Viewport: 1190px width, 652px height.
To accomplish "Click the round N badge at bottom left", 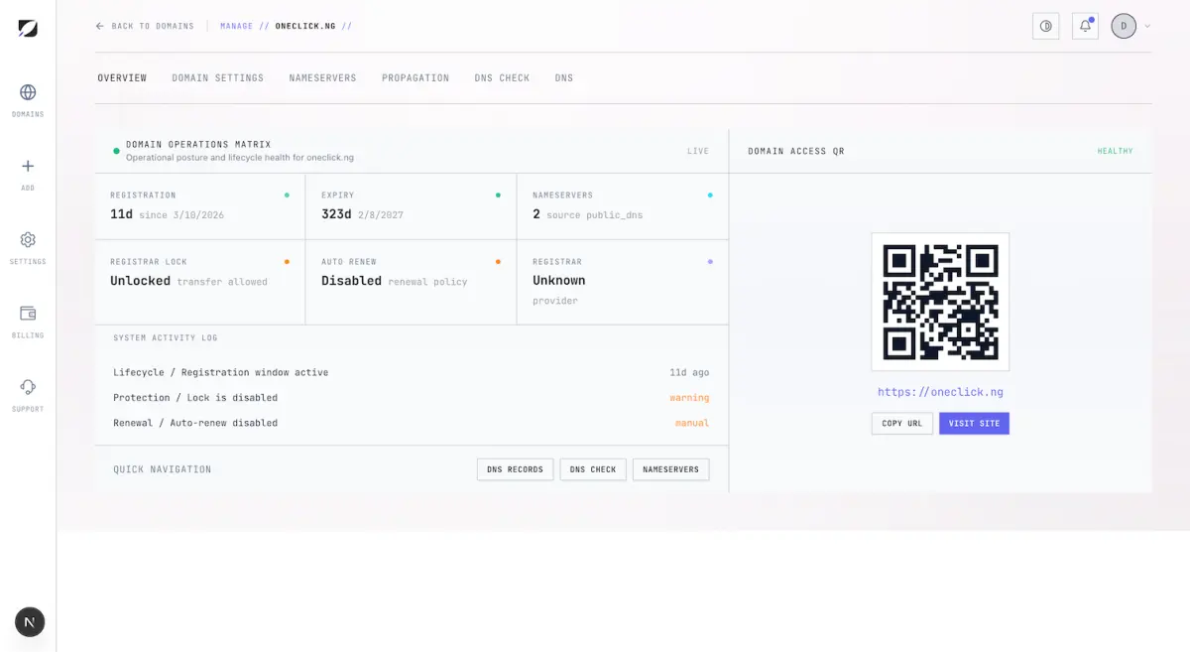I will 30,622.
